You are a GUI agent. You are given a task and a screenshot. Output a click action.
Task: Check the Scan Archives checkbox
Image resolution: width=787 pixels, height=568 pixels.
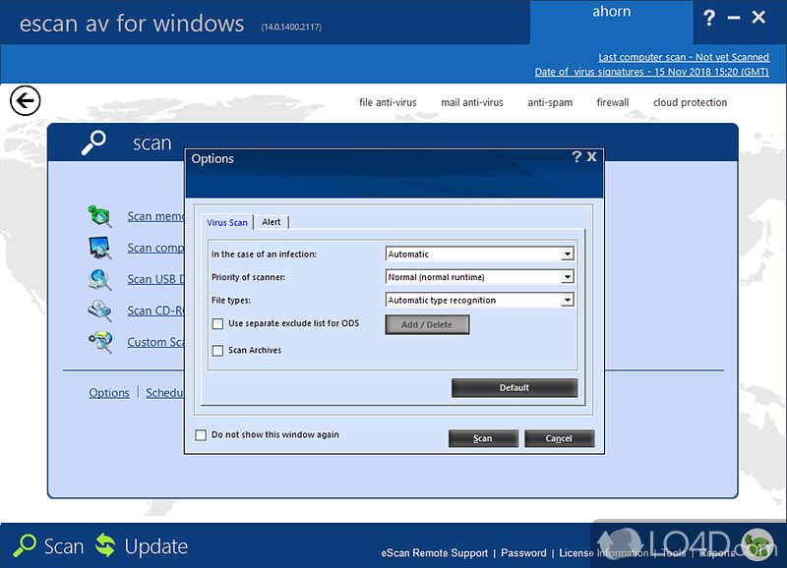(218, 350)
